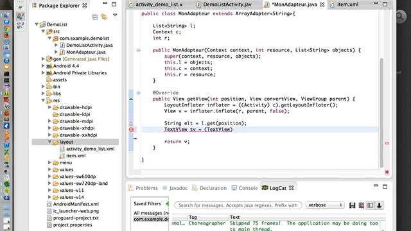Image resolution: width=411 pixels, height=231 pixels.
Task: Select the assets folder in the tree
Action: [x=60, y=80]
